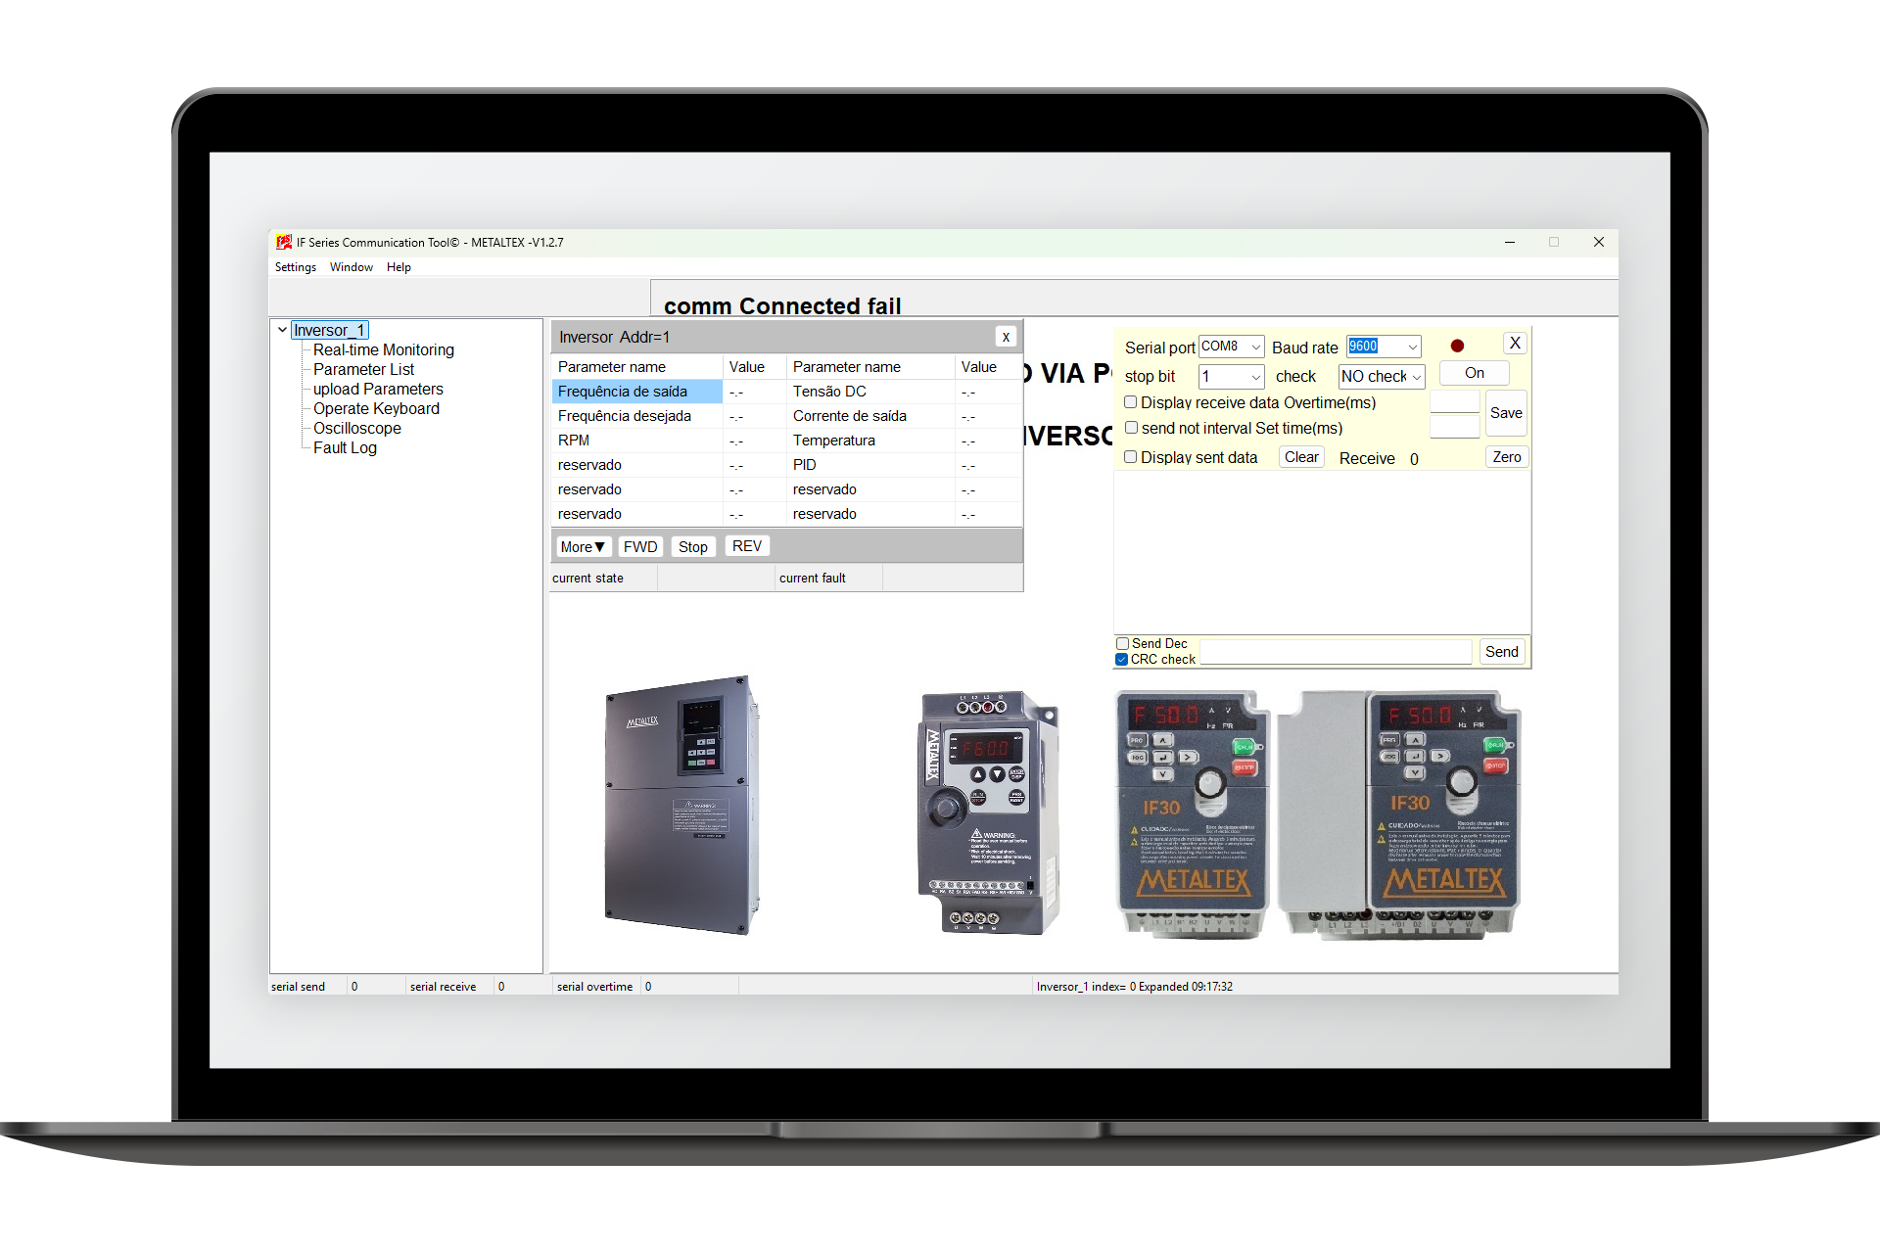This screenshot has width=1880, height=1253.
Task: Open the More dropdown button
Action: (x=583, y=547)
